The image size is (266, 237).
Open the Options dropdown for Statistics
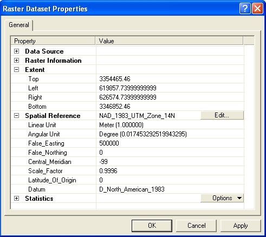tap(222, 198)
